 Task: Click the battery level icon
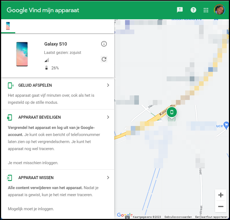46,68
